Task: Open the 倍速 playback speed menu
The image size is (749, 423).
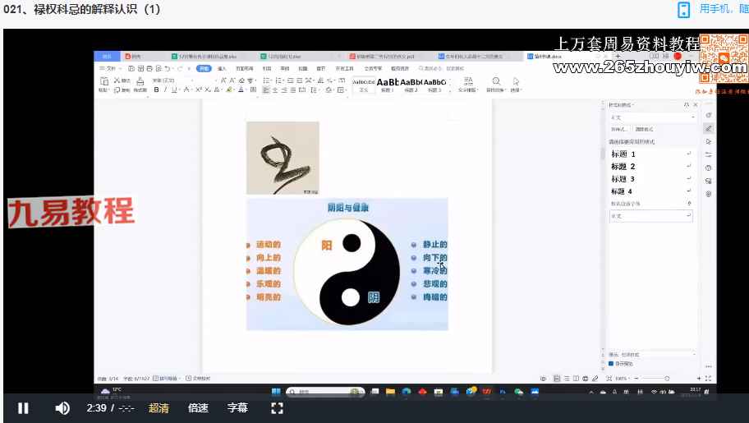Action: [198, 408]
